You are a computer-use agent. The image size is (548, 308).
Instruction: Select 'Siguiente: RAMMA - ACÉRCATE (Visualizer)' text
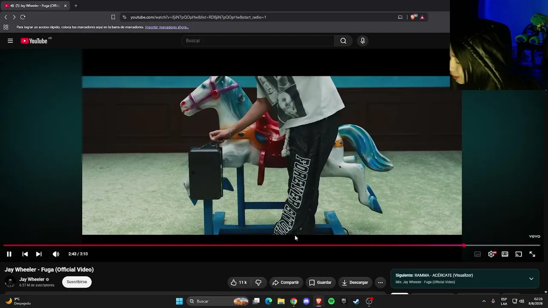[x=434, y=275]
